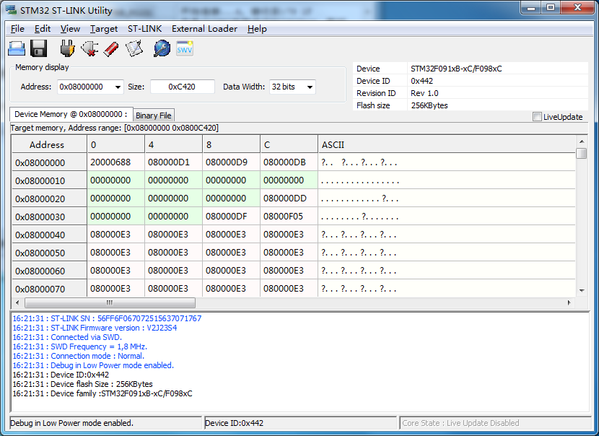599x436 pixels.
Task: Click the Device flash Size : 256KBytes log line
Action: click(82, 384)
